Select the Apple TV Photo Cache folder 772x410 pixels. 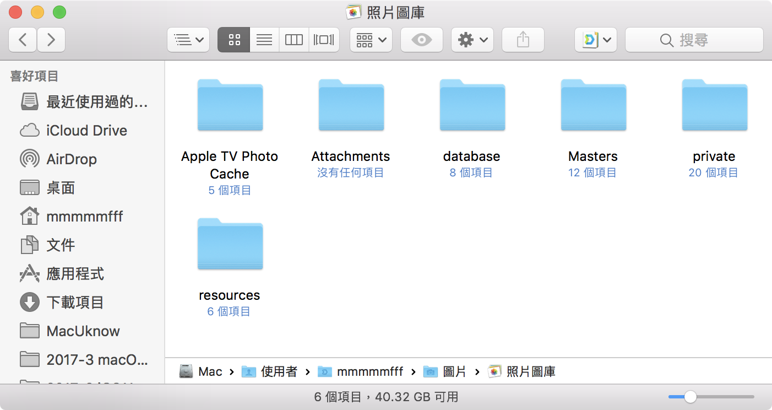[230, 106]
